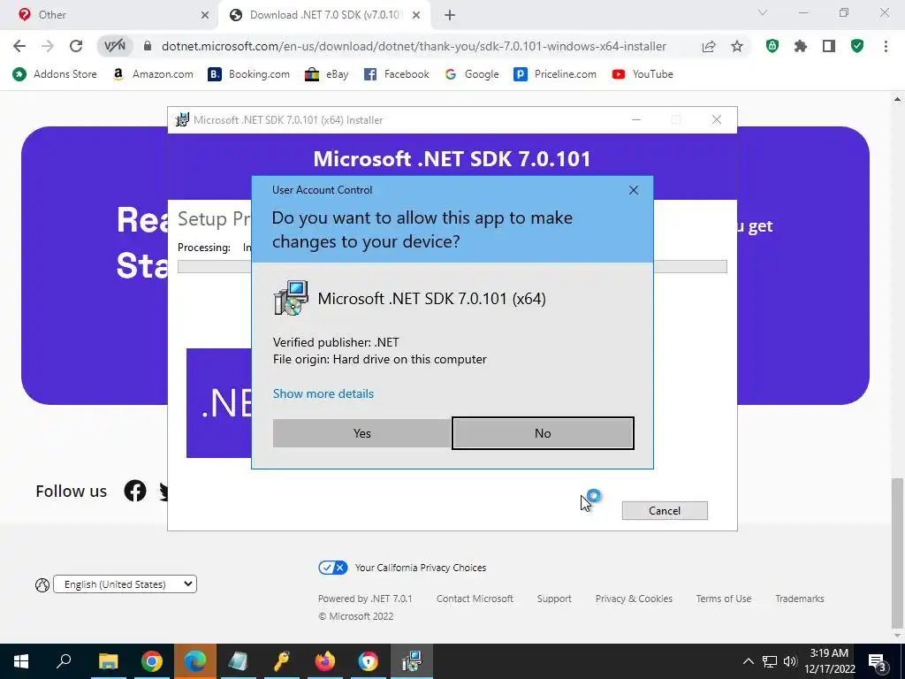Open the browser three-dot menu

pos(886,46)
